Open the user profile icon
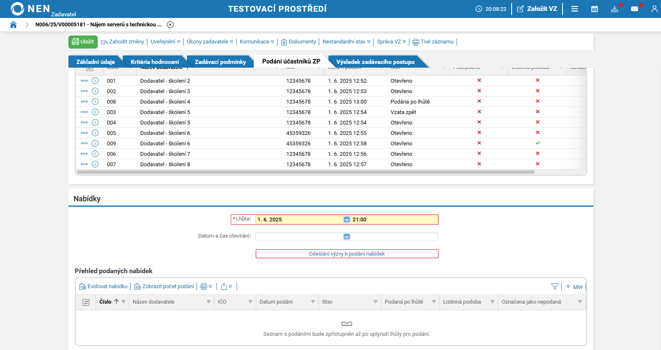Viewport: 661px width, 350px height. point(654,9)
